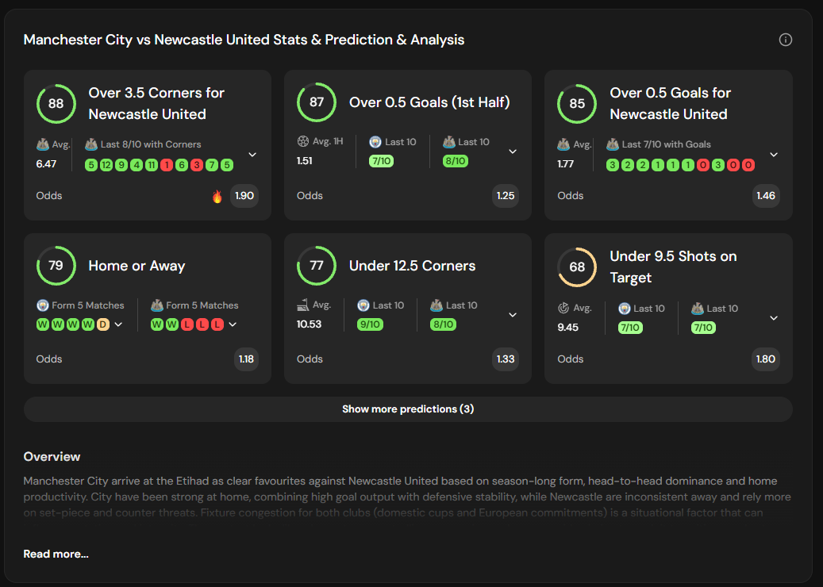This screenshot has height=587, width=823.
Task: Click the Over 3.5 Corners for Newcastle United title
Action: (156, 103)
